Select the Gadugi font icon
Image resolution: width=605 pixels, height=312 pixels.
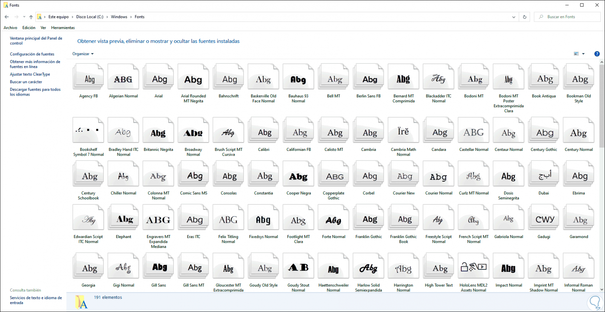(x=544, y=217)
